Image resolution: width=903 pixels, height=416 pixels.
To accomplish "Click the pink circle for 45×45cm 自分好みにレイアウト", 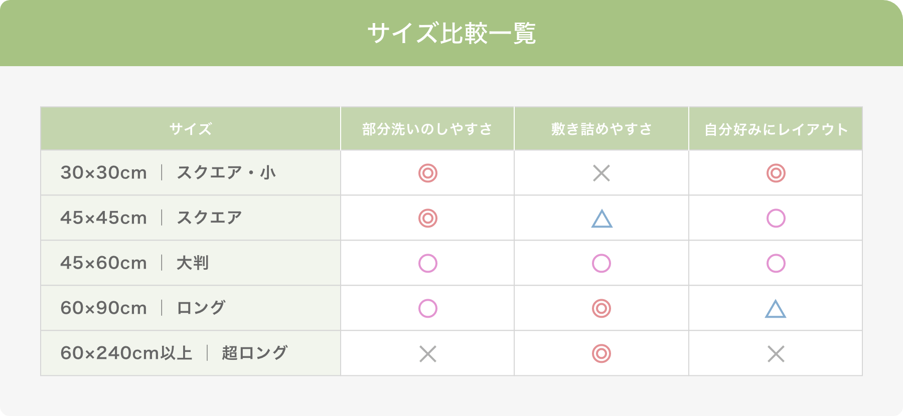I will (776, 218).
